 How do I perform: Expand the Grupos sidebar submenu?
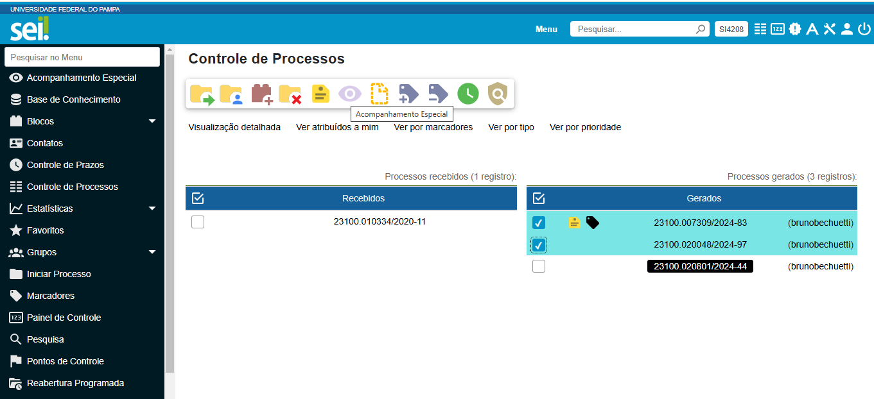pos(152,252)
